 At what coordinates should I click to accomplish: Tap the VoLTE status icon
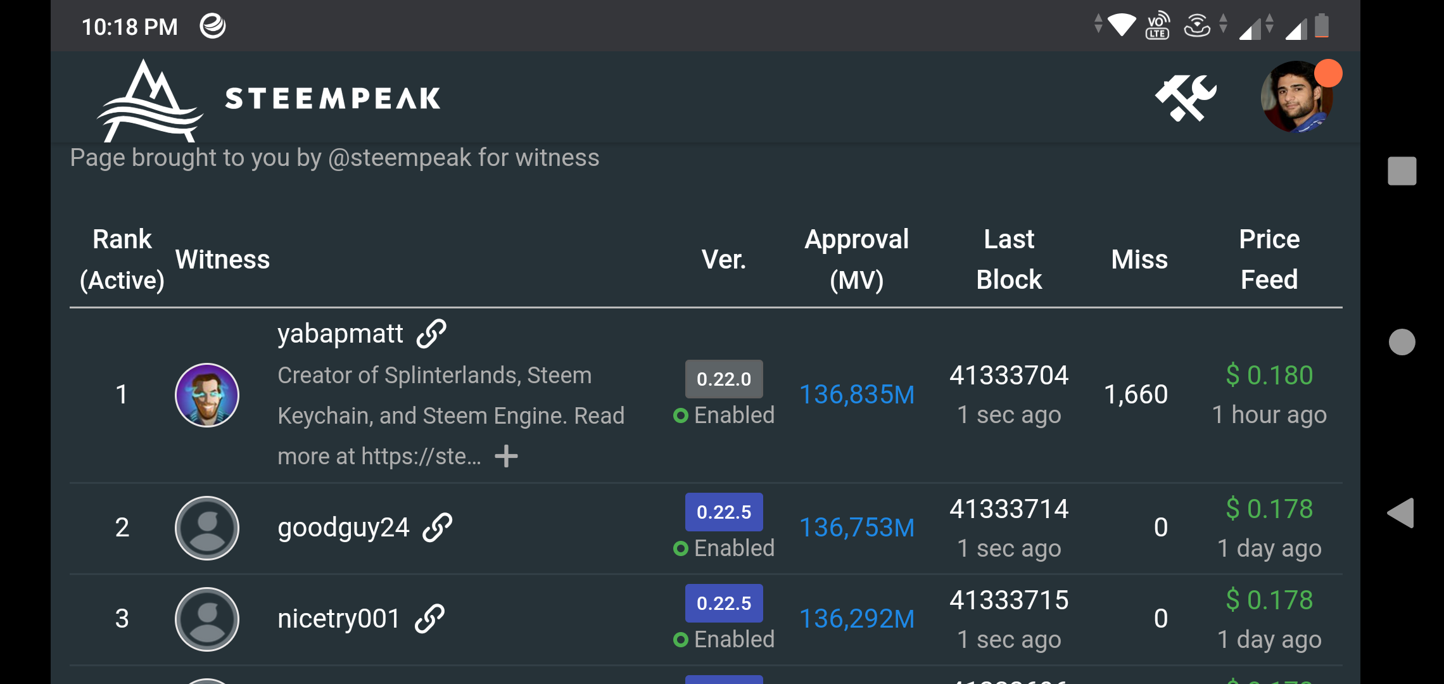tap(1157, 25)
